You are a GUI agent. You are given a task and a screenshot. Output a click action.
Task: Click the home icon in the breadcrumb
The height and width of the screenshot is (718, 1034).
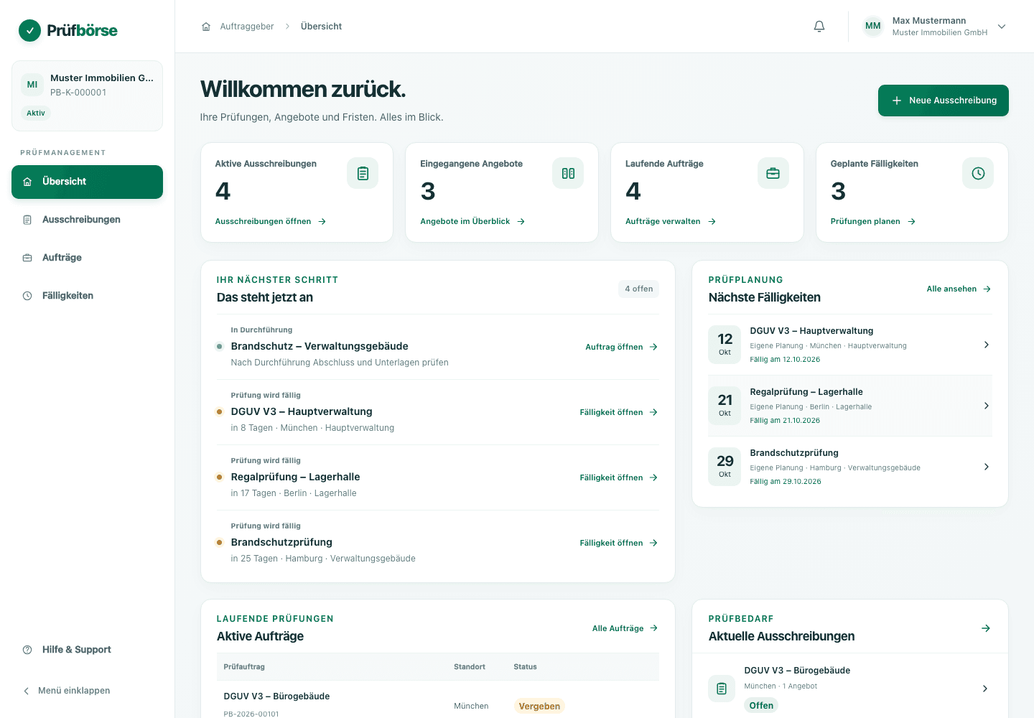206,27
